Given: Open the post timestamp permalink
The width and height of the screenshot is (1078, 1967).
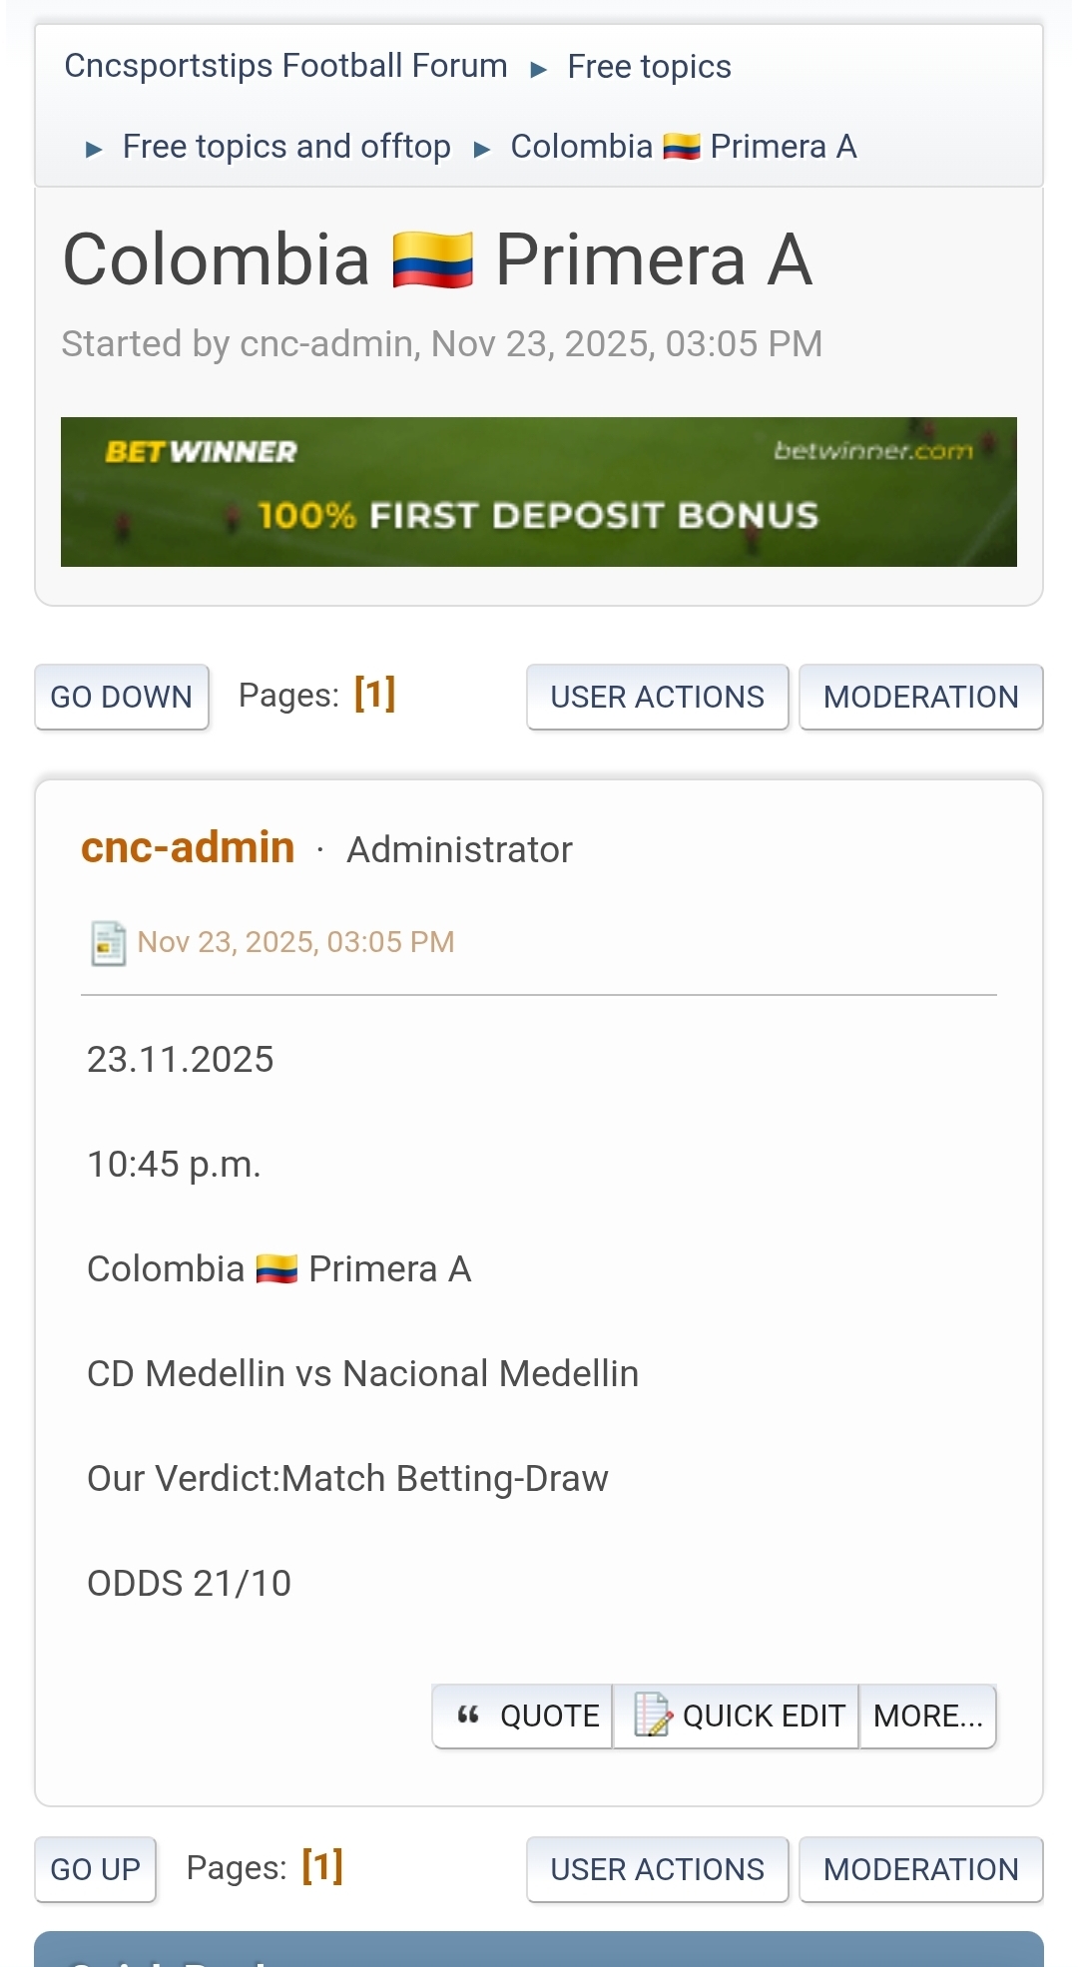Looking at the screenshot, I should tap(295, 942).
